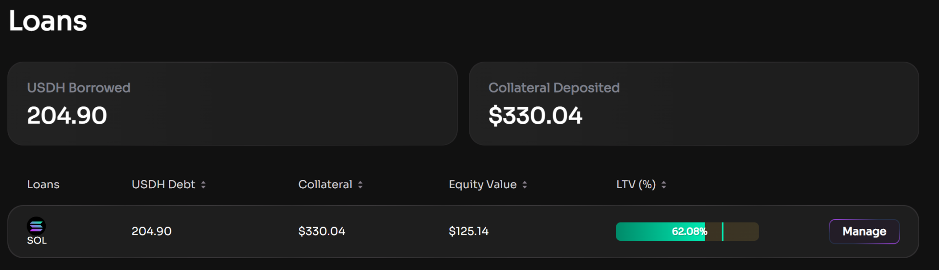
Task: Click the LTV threshold marker line
Action: click(x=722, y=232)
